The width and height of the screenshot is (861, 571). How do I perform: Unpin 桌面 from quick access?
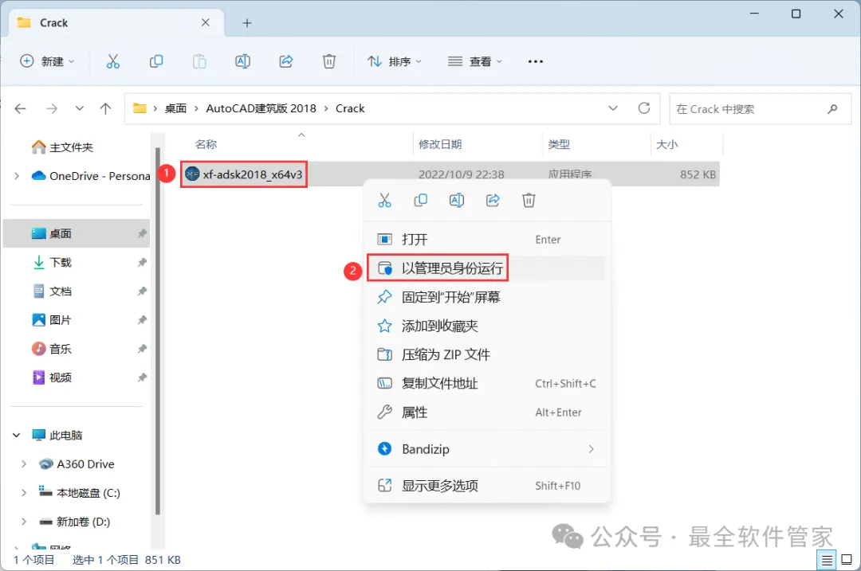point(142,233)
